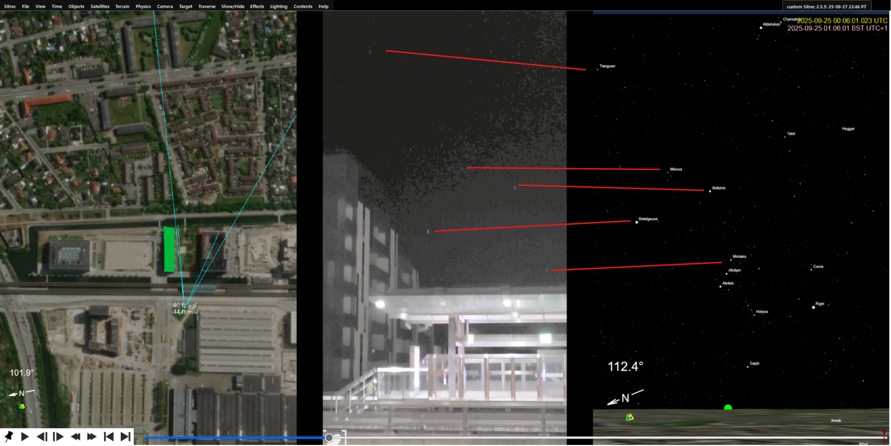Click the timeline slider handle
Image resolution: width=891 pixels, height=446 pixels.
[329, 438]
